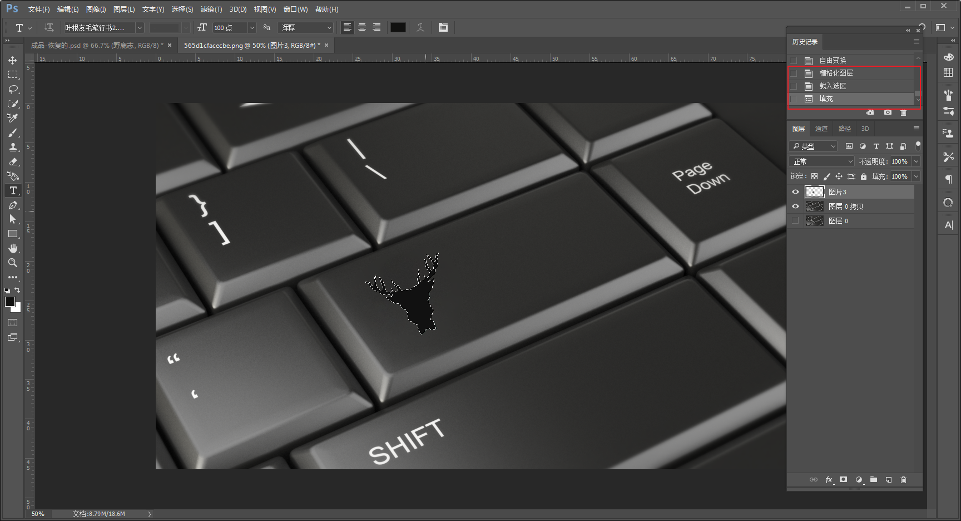
Task: Switch foreground and background colors
Action: (17, 290)
